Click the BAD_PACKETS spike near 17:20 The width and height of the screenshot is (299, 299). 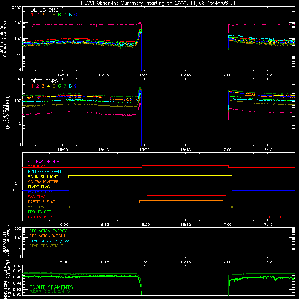click(x=281, y=217)
